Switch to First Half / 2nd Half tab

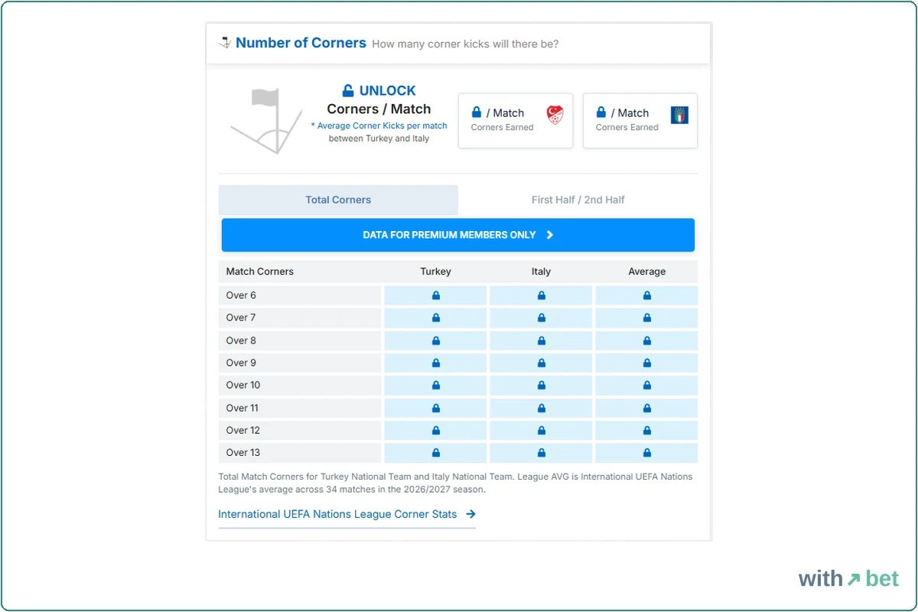point(578,200)
